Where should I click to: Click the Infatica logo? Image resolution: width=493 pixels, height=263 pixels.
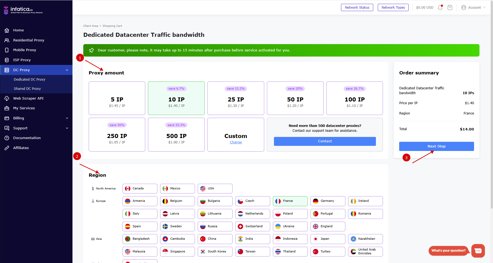pos(23,10)
